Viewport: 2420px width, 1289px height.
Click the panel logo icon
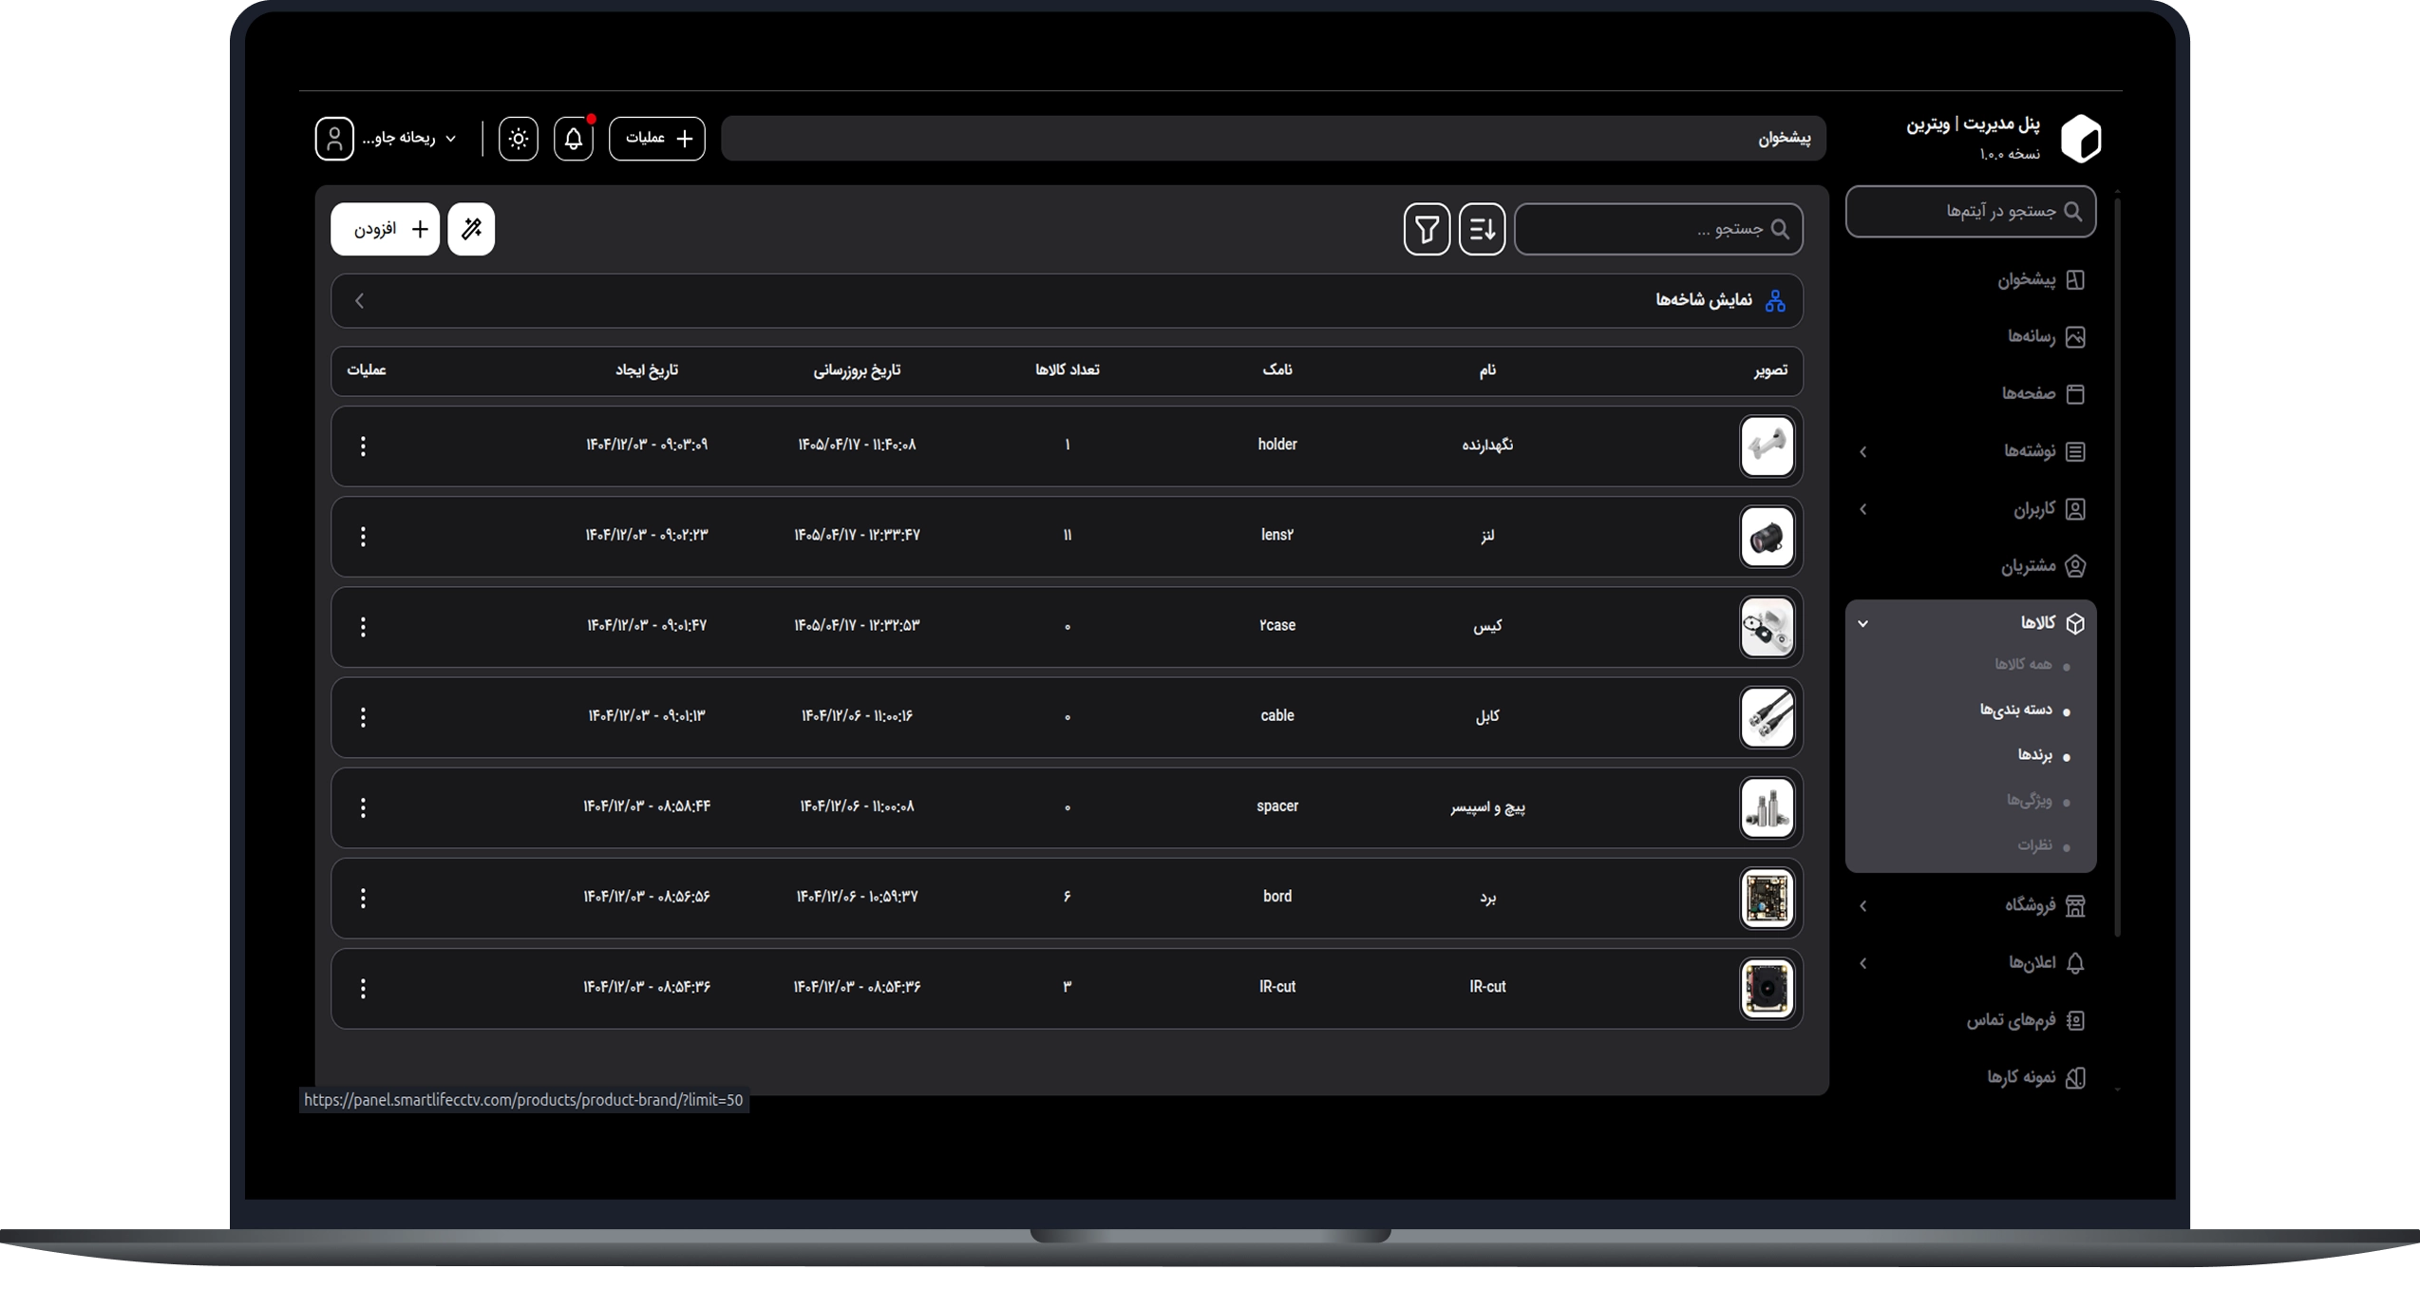pyautogui.click(x=2080, y=140)
